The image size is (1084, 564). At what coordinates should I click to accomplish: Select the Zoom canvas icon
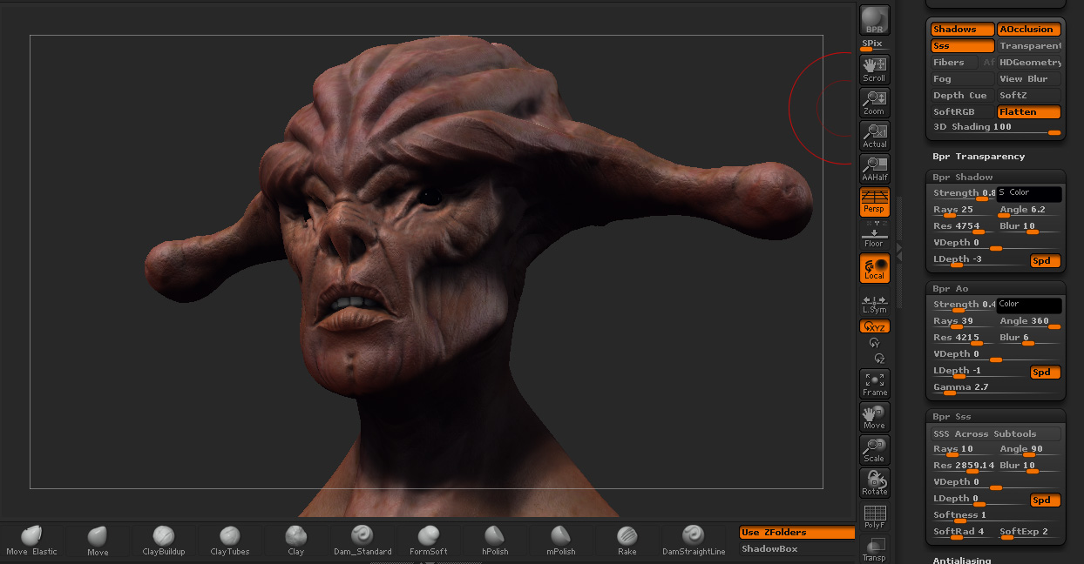pos(874,103)
